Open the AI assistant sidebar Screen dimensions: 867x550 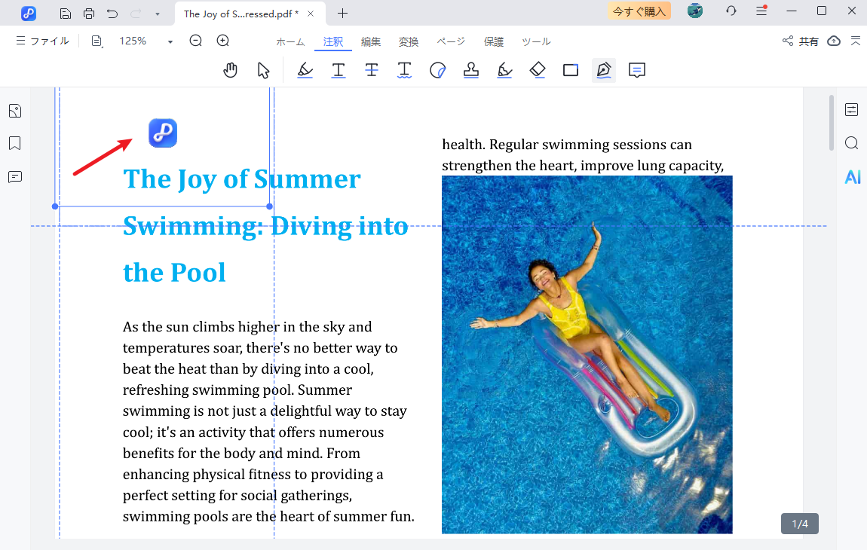click(852, 177)
